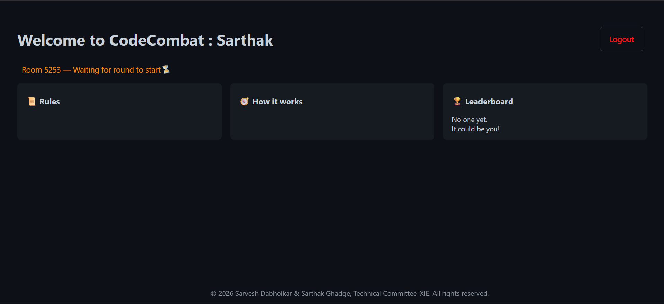Click the compass icon beside How it works
The image size is (664, 304).
(244, 102)
